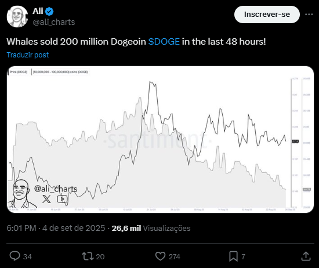Click the Price (DOGE) chart legend
Viewport: 319px width, 268px height.
(x=19, y=72)
